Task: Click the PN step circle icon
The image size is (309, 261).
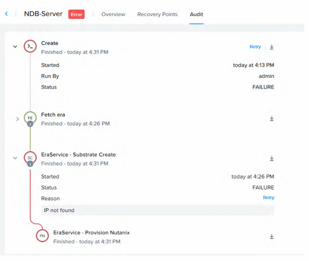Action: [x=42, y=236]
